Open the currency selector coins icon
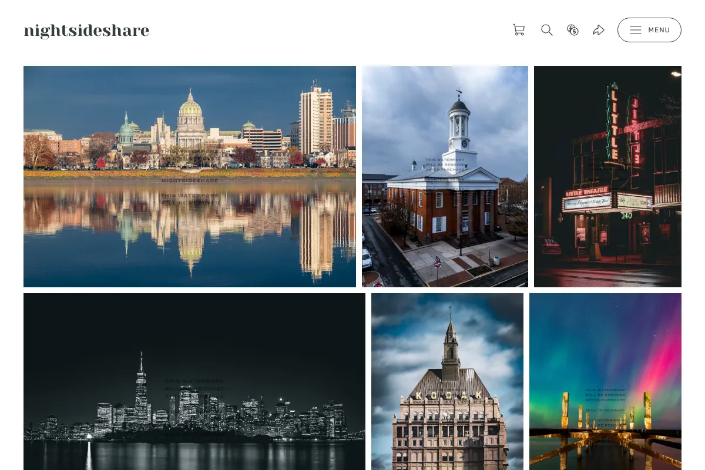 pos(573,30)
